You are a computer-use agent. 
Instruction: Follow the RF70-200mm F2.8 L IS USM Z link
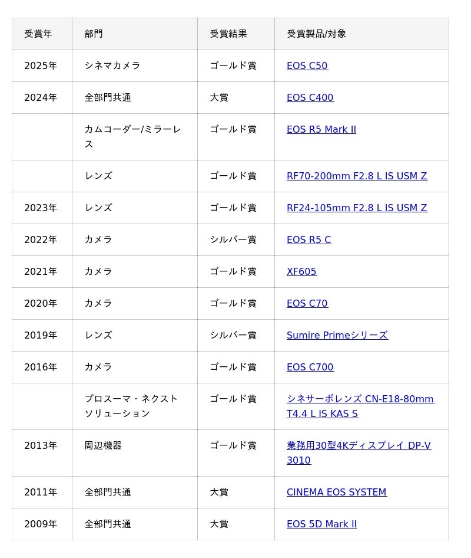[357, 176]
